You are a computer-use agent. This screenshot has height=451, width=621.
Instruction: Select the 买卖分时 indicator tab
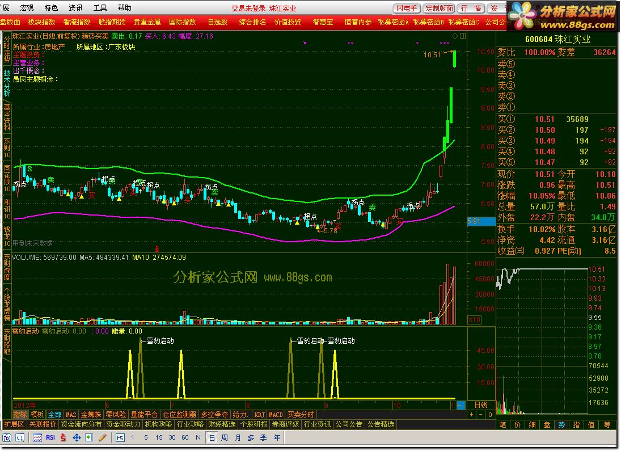coord(301,415)
